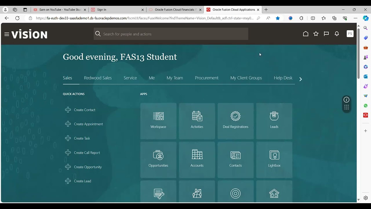Open the Accounts app tile
Image resolution: width=371 pixels, height=209 pixels.
[x=197, y=160]
